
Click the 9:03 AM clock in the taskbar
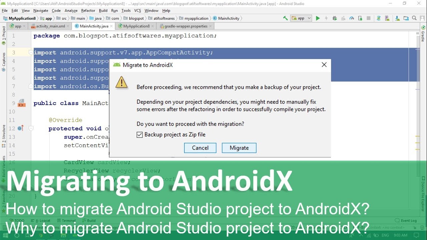(x=401, y=235)
